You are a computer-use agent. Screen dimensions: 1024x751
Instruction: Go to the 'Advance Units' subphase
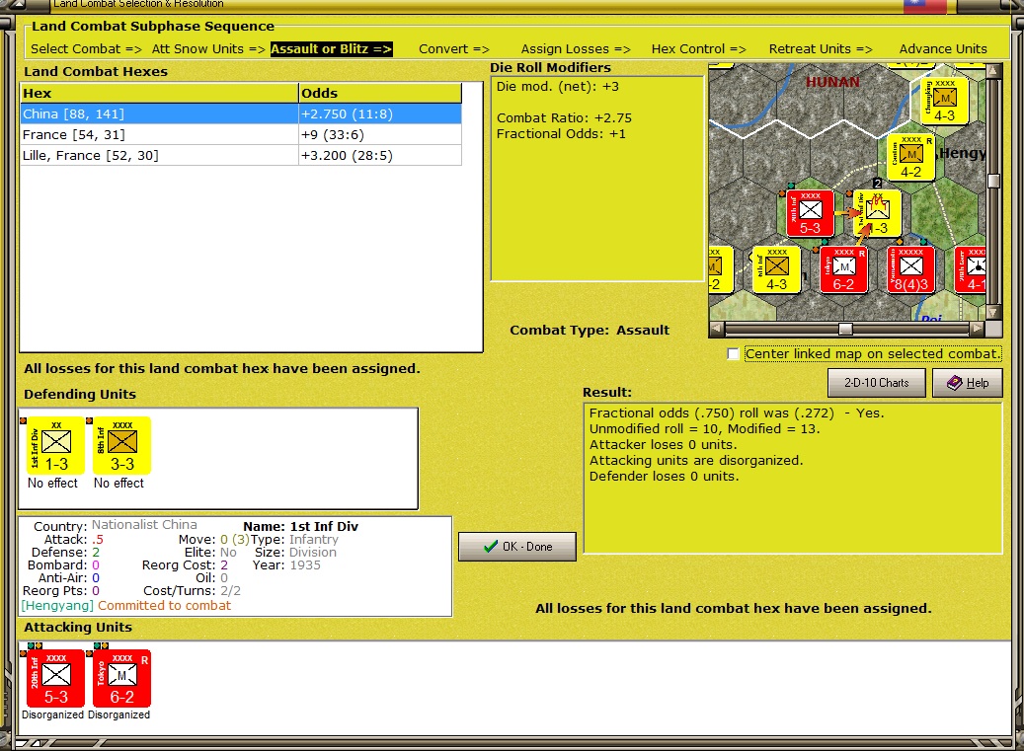click(943, 49)
